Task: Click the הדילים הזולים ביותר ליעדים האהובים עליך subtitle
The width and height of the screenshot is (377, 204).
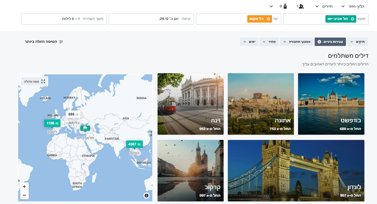Action: [335, 64]
